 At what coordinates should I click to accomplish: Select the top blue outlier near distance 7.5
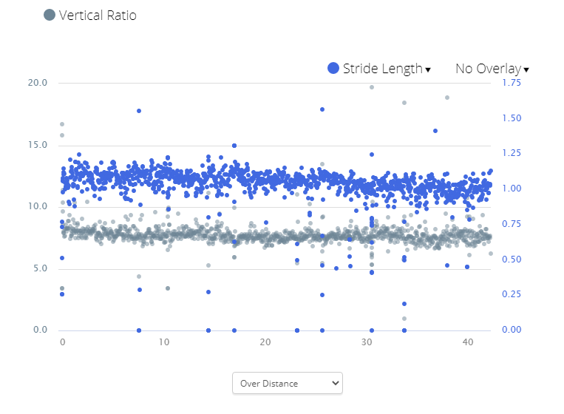point(139,111)
